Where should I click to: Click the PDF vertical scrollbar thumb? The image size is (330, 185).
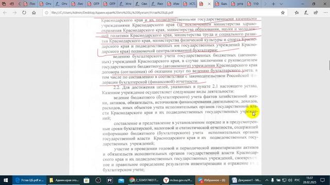(x=329, y=65)
